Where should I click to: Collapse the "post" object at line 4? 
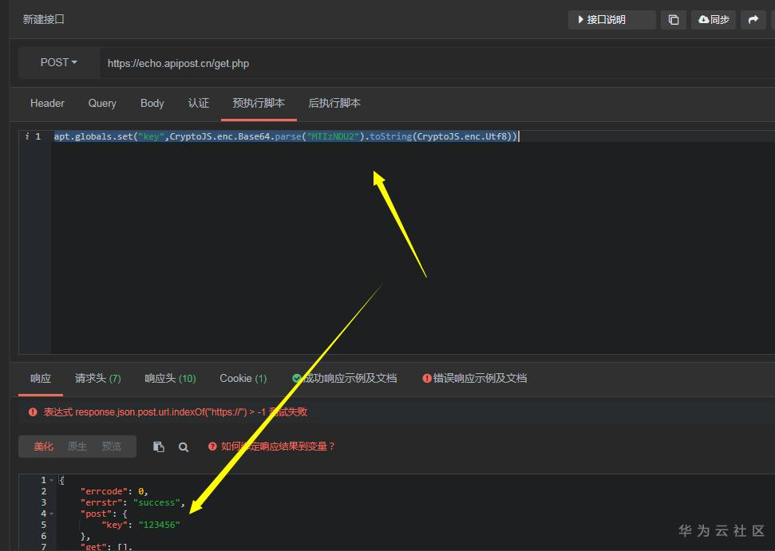(x=51, y=514)
